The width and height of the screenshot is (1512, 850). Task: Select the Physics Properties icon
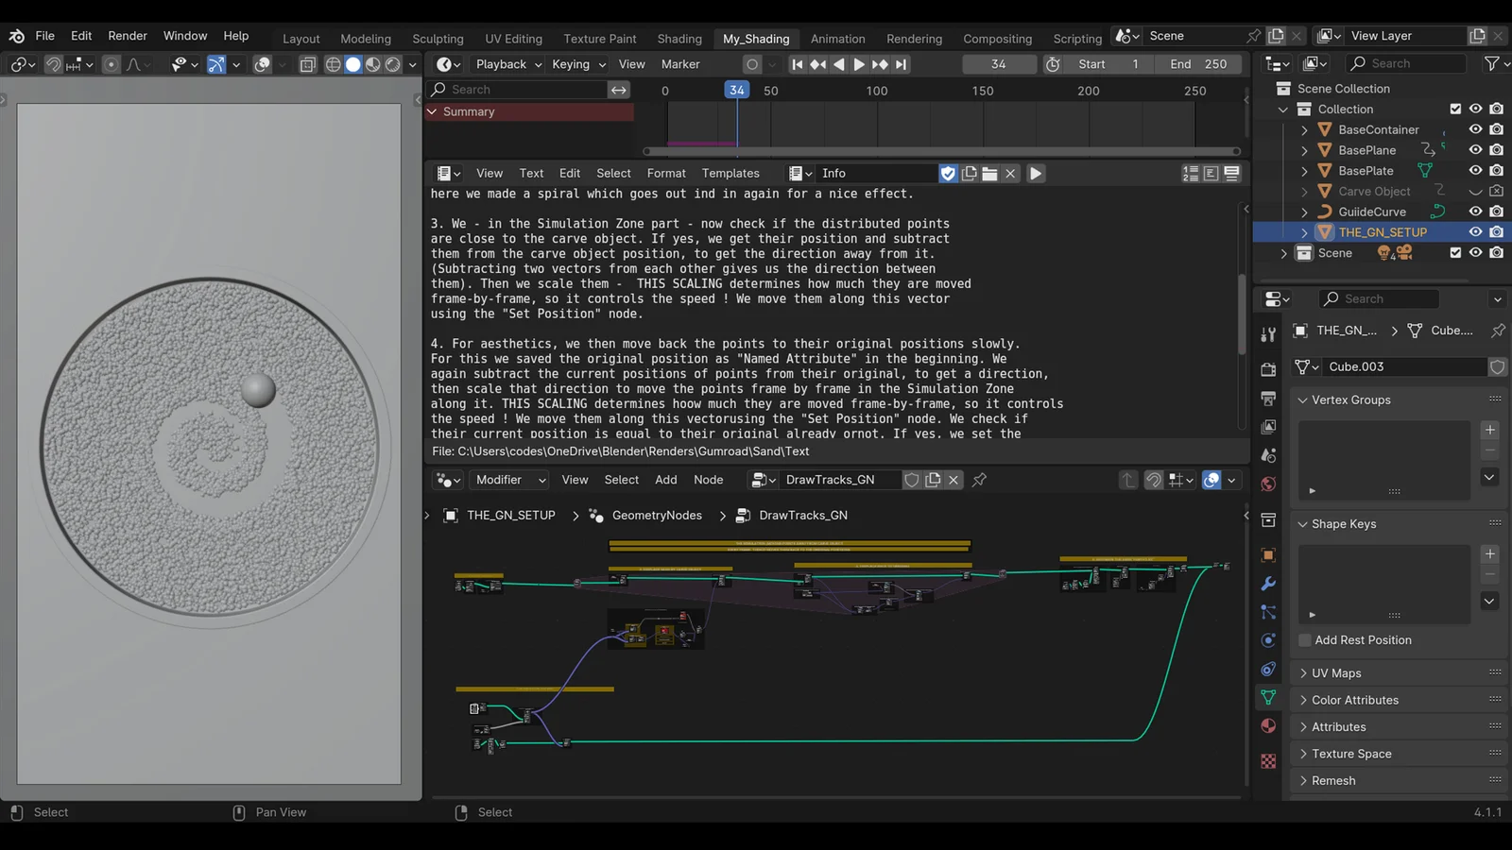click(x=1267, y=640)
